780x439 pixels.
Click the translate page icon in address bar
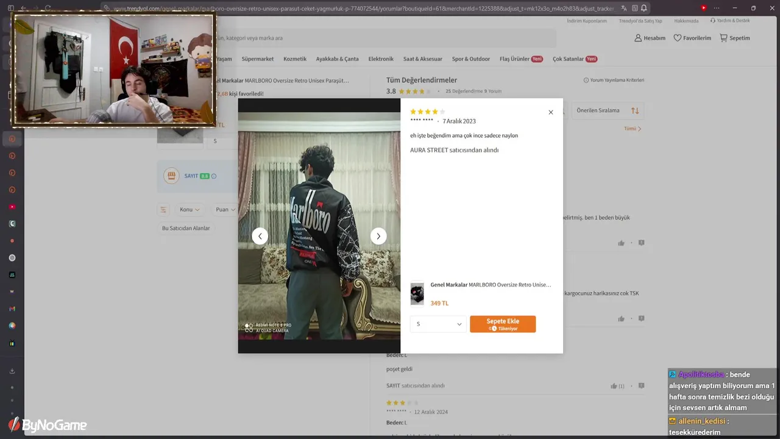[x=624, y=9]
